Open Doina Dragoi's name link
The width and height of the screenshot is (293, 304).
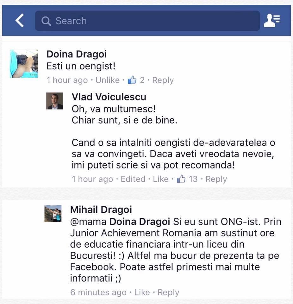pos(77,54)
